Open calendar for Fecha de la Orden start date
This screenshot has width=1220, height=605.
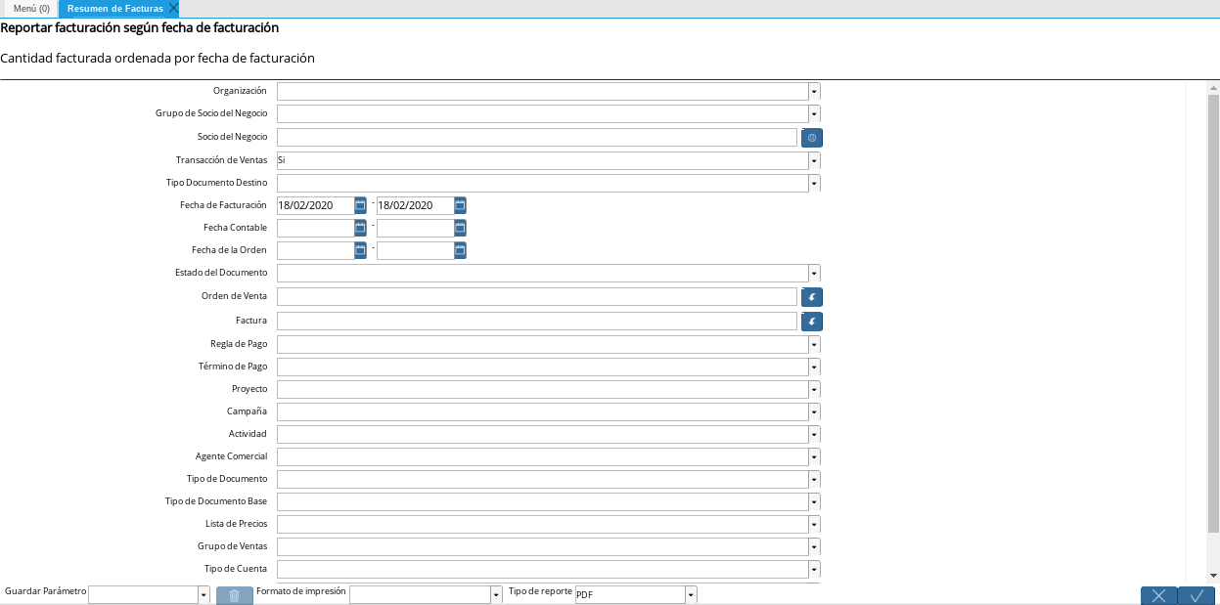[x=360, y=250]
